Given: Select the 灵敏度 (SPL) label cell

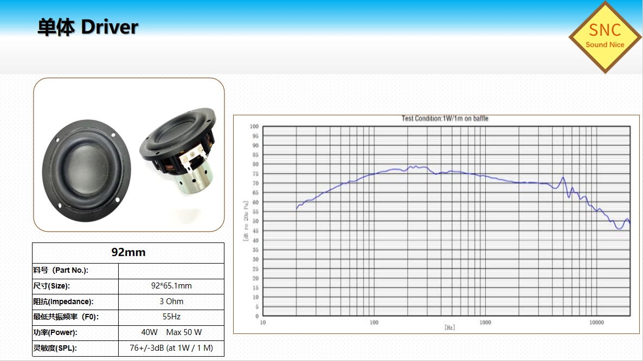Looking at the screenshot, I should click(x=55, y=348).
